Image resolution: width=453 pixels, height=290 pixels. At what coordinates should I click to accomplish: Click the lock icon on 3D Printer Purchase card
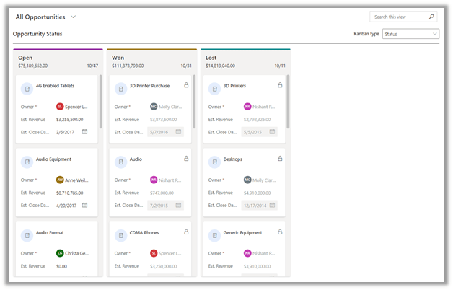(x=186, y=85)
